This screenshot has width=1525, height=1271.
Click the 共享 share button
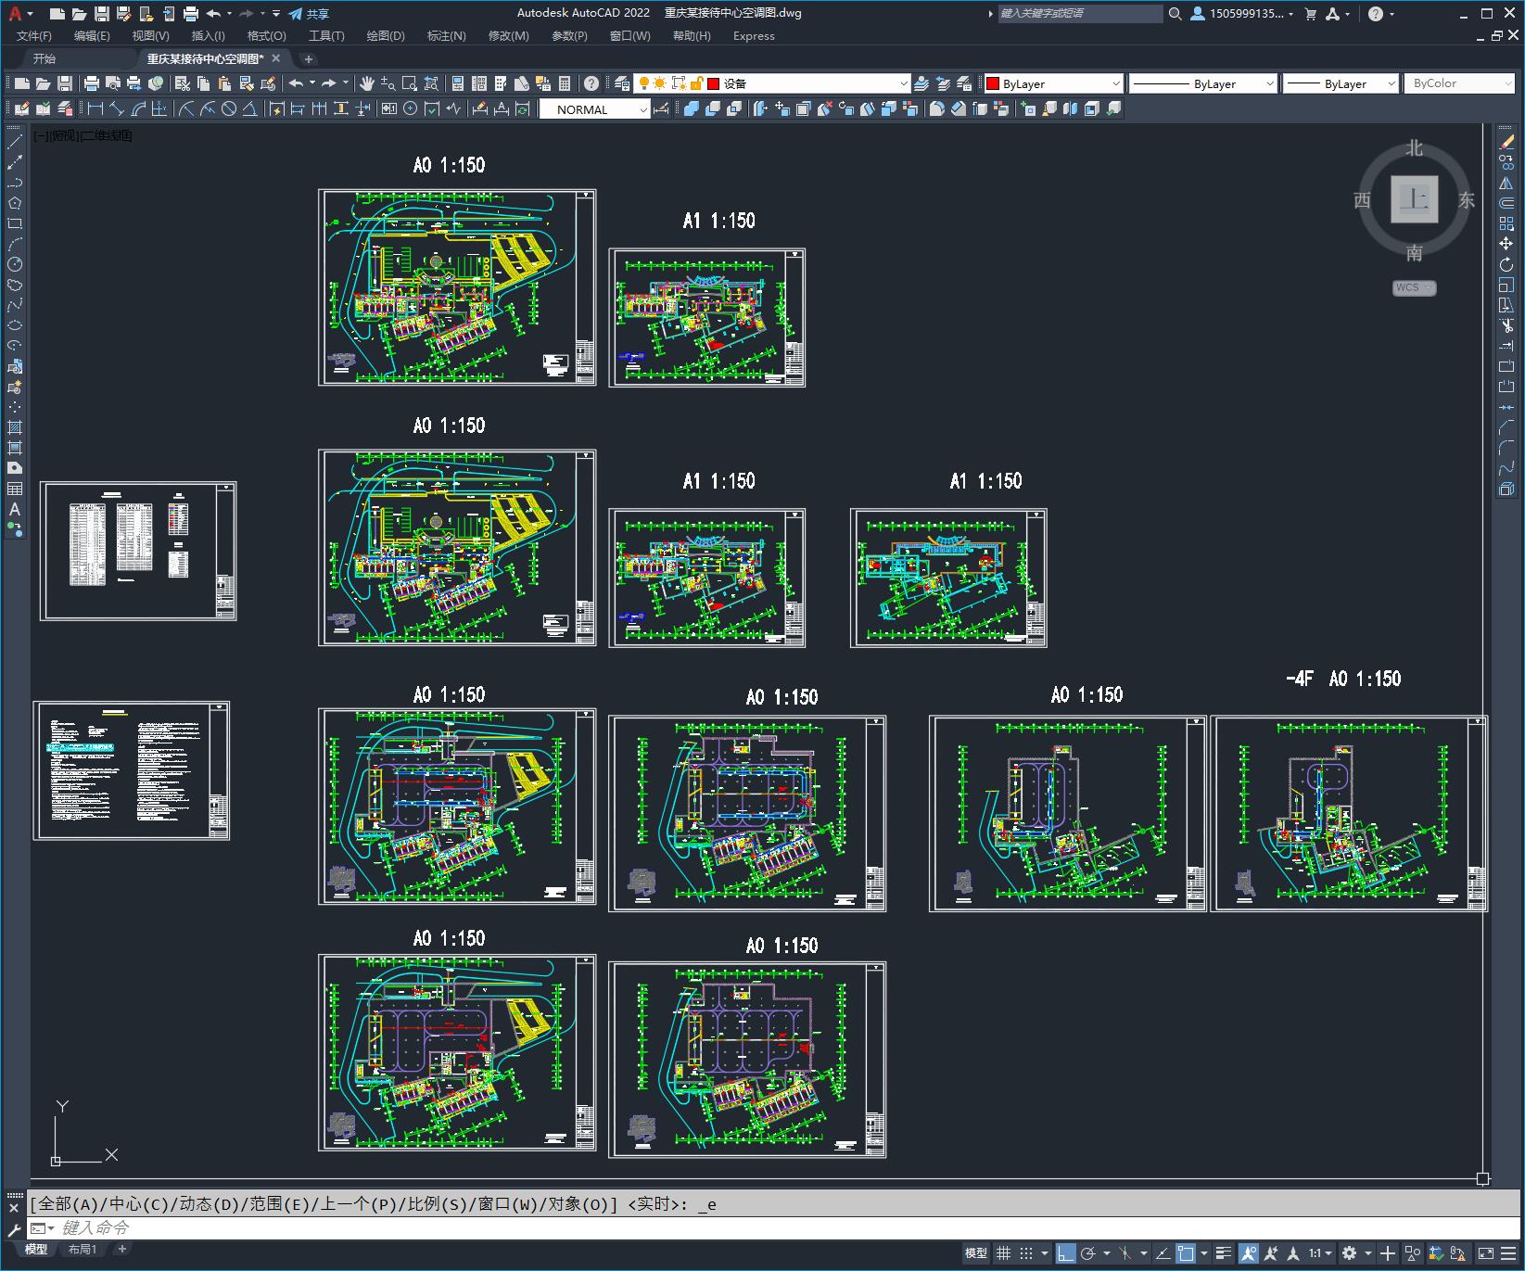(309, 14)
